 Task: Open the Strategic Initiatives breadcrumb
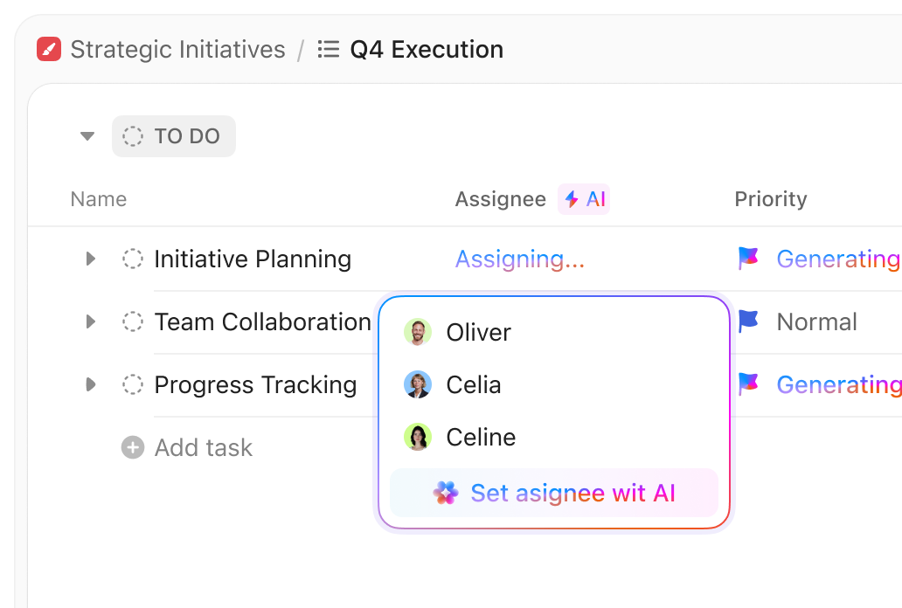point(177,49)
